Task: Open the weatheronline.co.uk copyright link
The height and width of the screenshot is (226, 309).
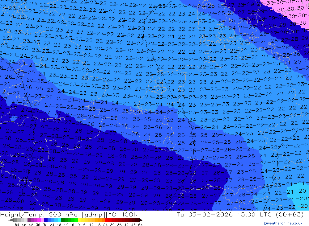Action: pos(283,223)
